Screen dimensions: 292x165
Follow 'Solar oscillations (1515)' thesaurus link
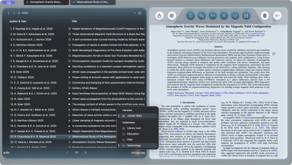pyautogui.click(x=240, y=93)
